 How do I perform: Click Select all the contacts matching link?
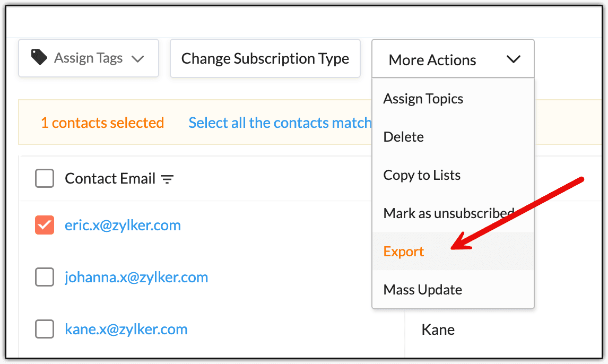click(x=280, y=123)
